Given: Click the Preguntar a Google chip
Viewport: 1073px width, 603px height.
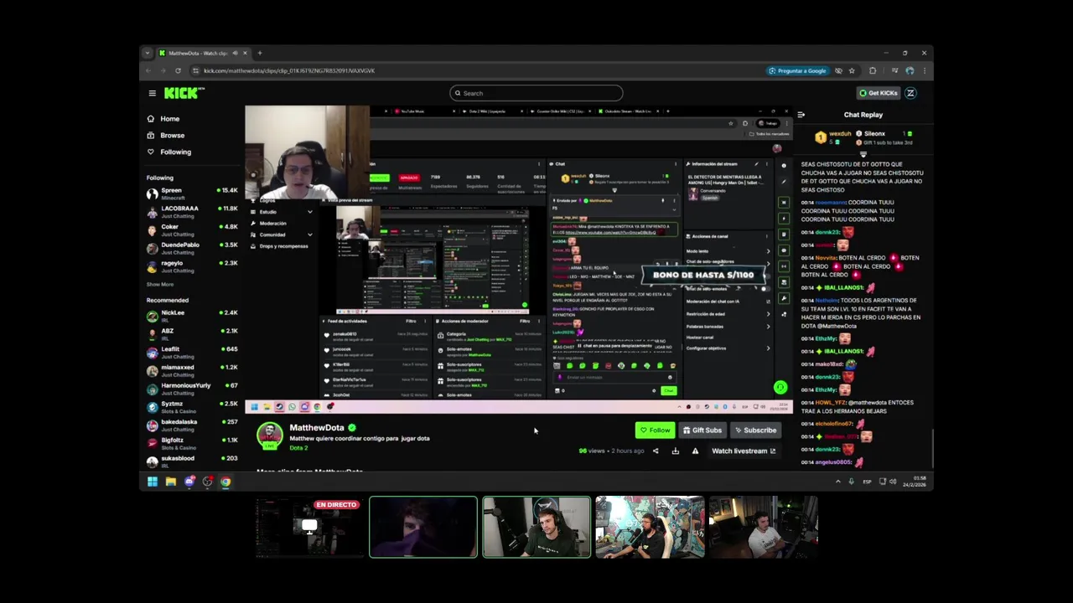Looking at the screenshot, I should click(x=797, y=70).
